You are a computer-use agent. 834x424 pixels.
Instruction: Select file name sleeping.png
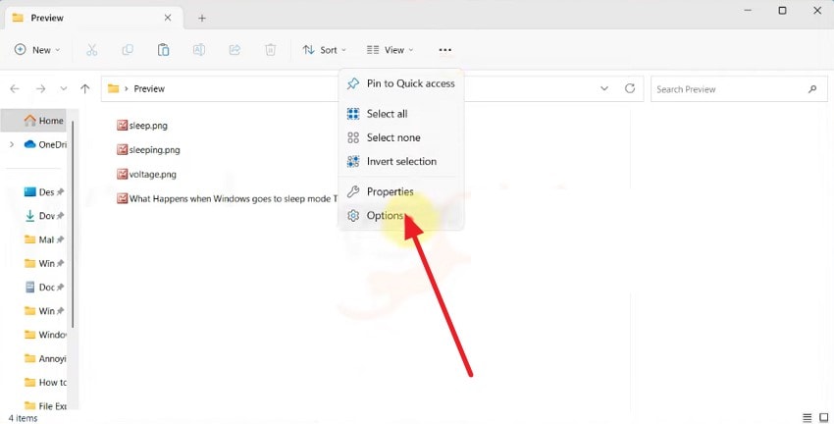click(155, 150)
